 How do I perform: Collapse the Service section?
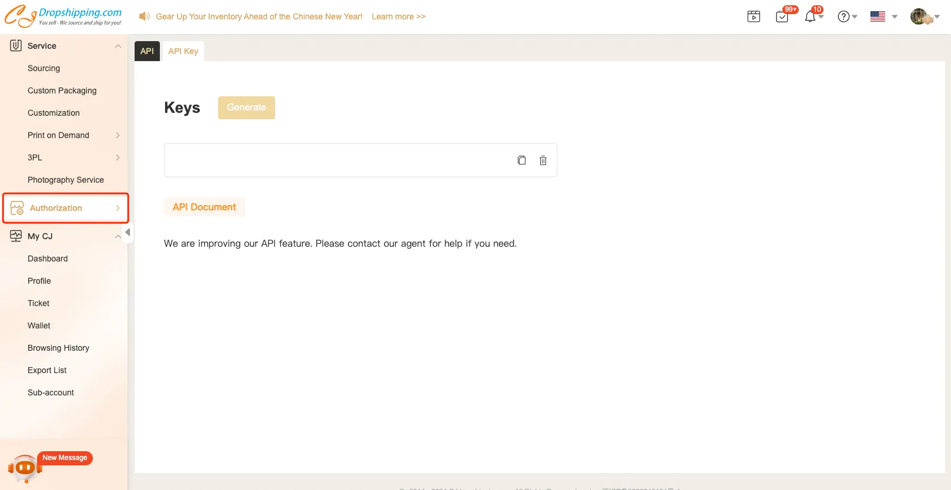pos(118,46)
